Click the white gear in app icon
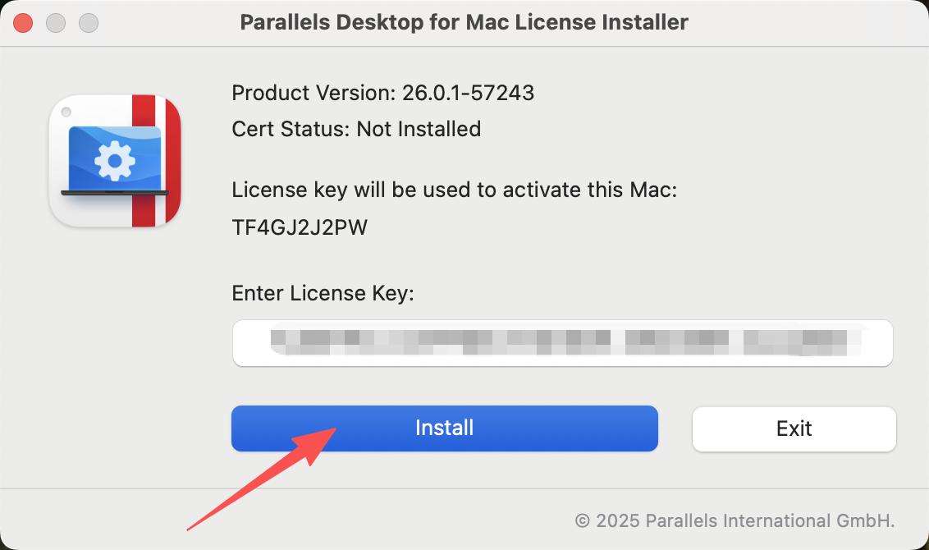929x550 pixels. point(115,161)
